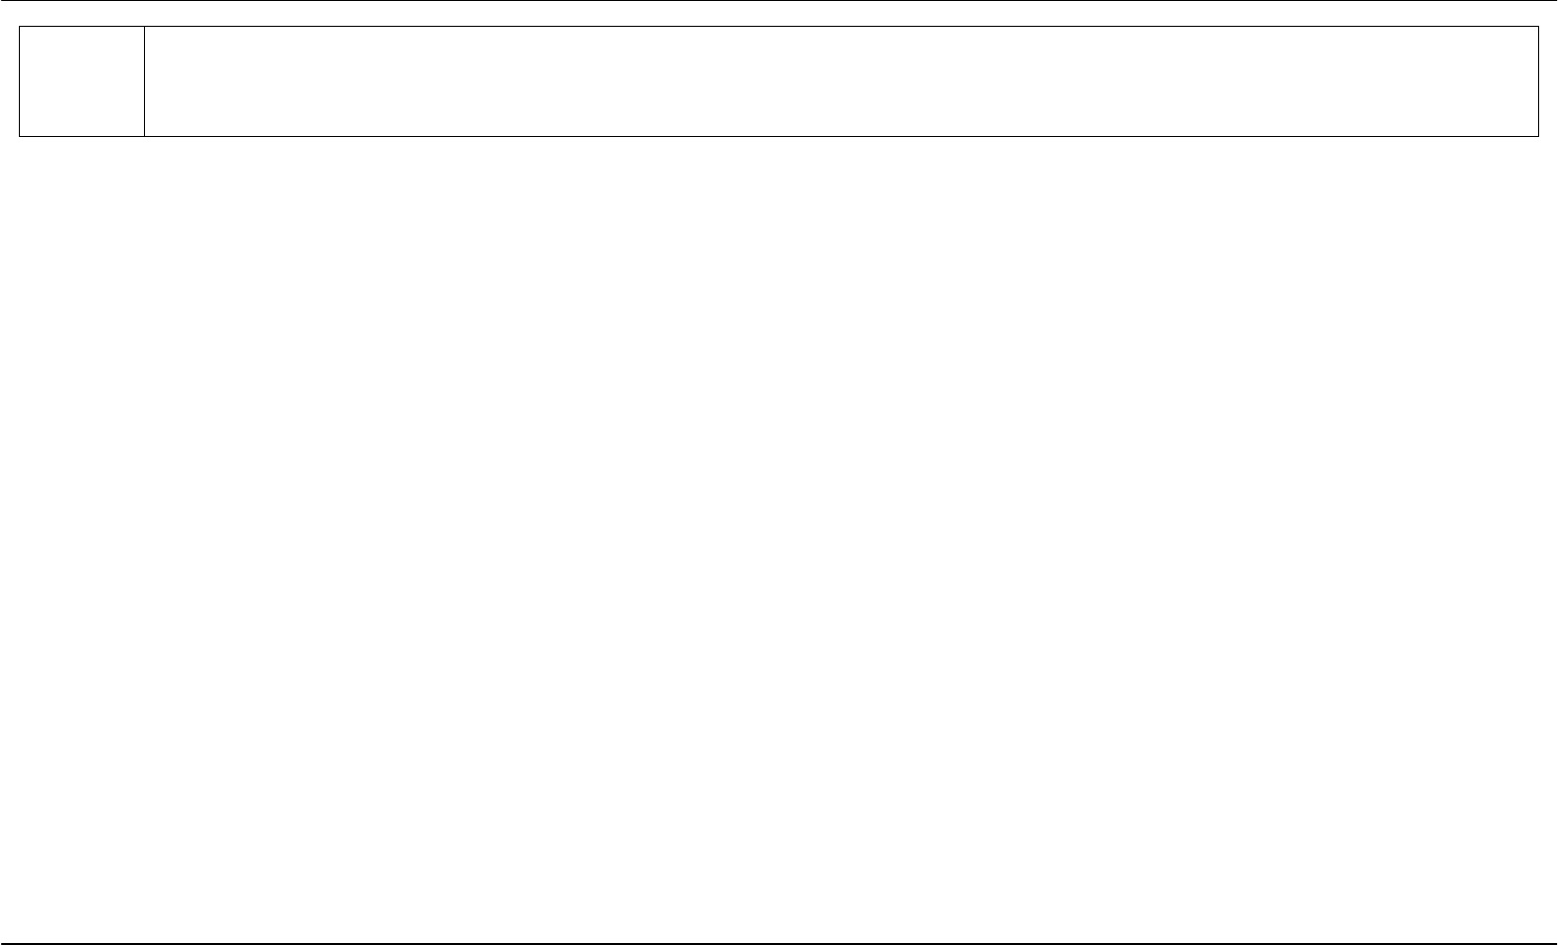Click inside the wide empty right table cell
1558x945 pixels.
point(841,80)
